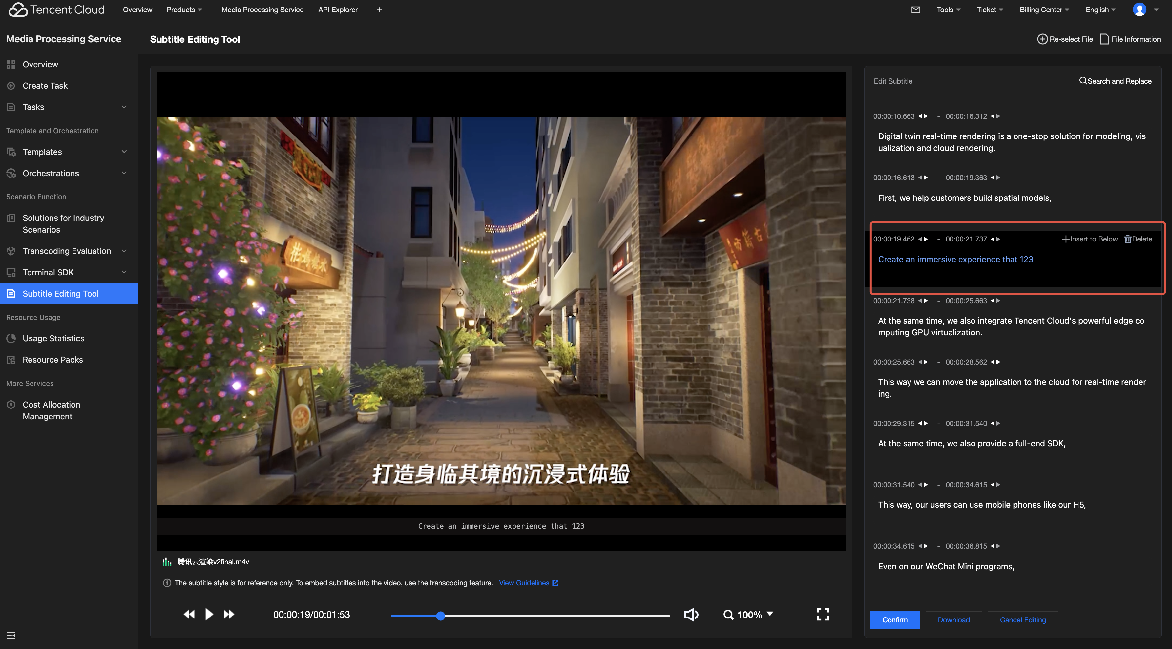Open the mail notifications envelope icon

916,10
